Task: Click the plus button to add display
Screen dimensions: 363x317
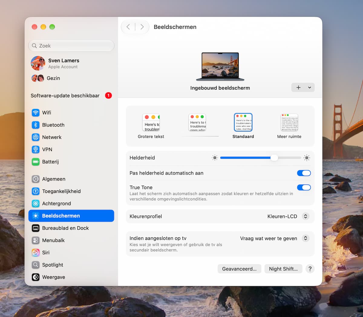Action: click(299, 88)
